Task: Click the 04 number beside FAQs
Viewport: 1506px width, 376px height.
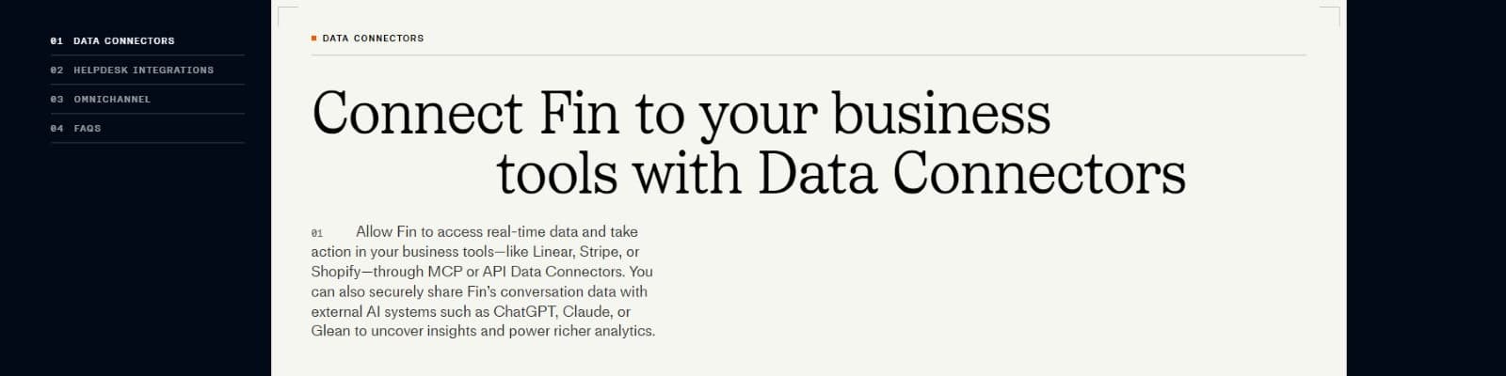Action: pyautogui.click(x=56, y=129)
